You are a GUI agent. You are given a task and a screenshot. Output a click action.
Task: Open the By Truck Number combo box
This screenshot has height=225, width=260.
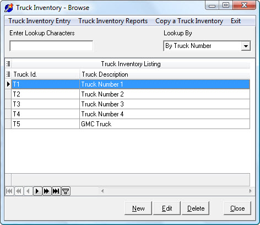click(x=207, y=46)
